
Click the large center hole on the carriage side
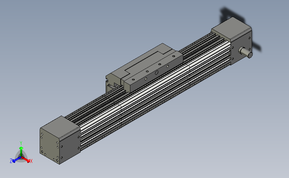[x=156, y=73]
